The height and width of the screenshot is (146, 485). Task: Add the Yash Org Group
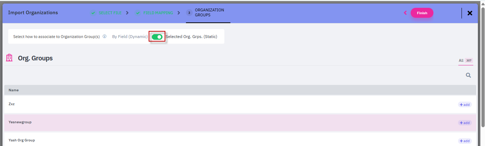tap(465, 141)
